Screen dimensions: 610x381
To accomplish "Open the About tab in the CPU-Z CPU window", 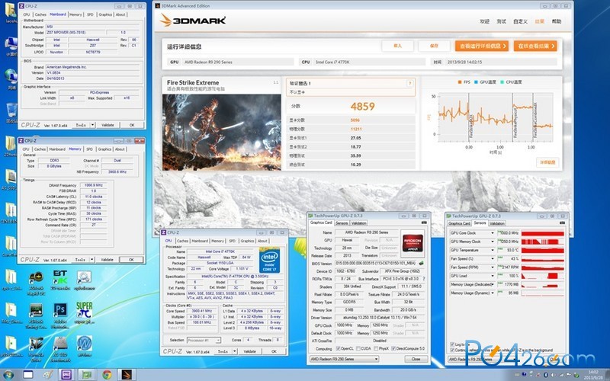I will (x=262, y=241).
